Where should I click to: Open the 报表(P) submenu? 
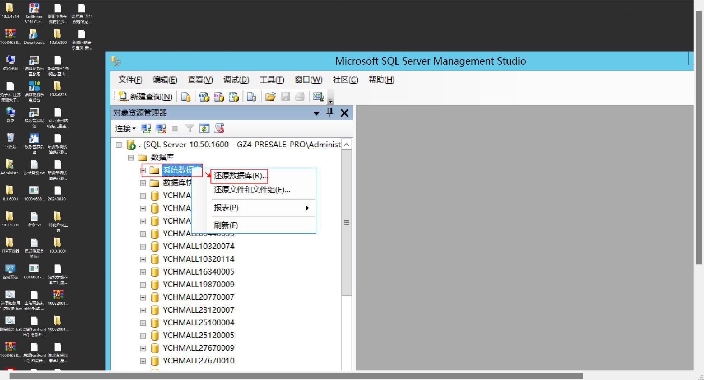point(254,208)
